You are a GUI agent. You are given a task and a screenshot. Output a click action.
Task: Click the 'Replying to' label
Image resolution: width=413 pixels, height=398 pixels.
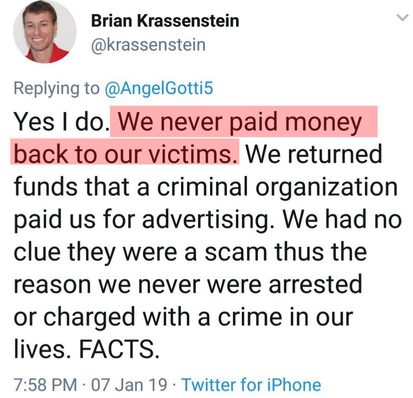pos(57,88)
